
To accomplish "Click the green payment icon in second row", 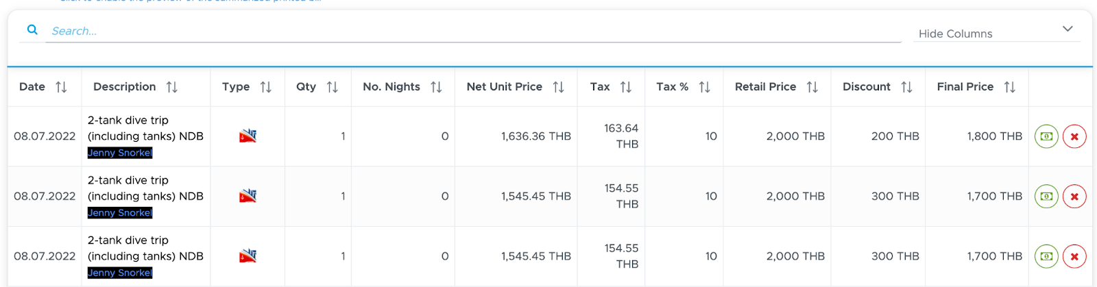I will pos(1046,196).
